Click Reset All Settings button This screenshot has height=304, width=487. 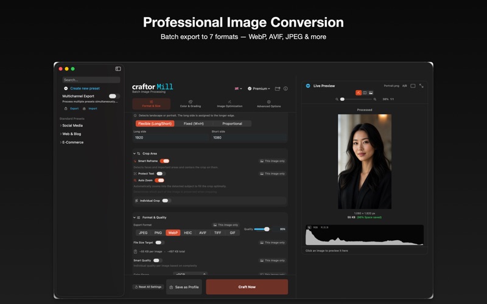148,287
